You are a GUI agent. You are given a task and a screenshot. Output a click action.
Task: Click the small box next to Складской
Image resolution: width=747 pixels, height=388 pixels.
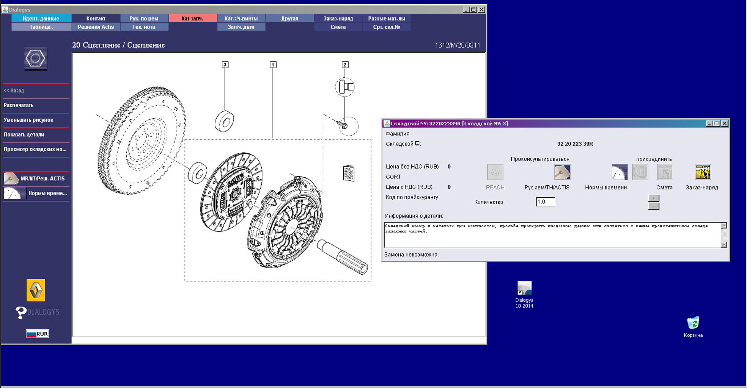(417, 144)
